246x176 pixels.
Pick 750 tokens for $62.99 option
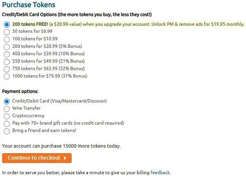point(7,69)
